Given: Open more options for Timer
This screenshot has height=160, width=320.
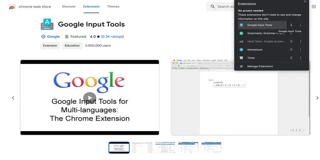Looking at the screenshot, I should [300, 58].
